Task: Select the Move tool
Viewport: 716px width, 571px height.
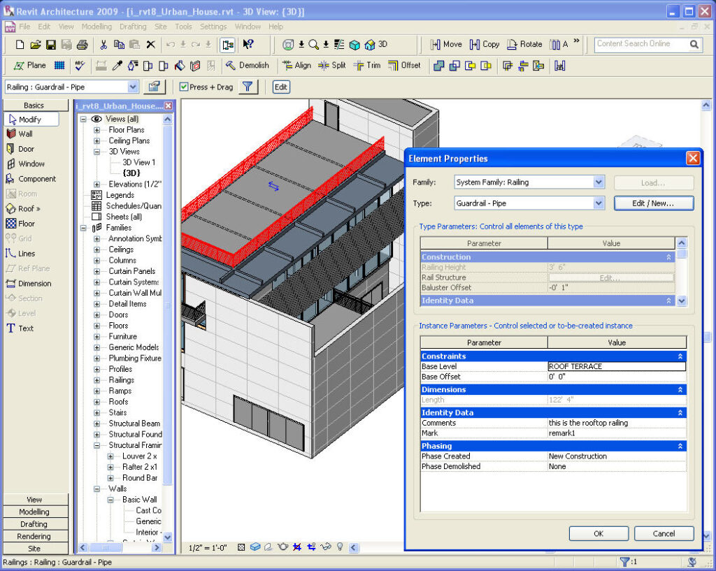Action: [446, 44]
